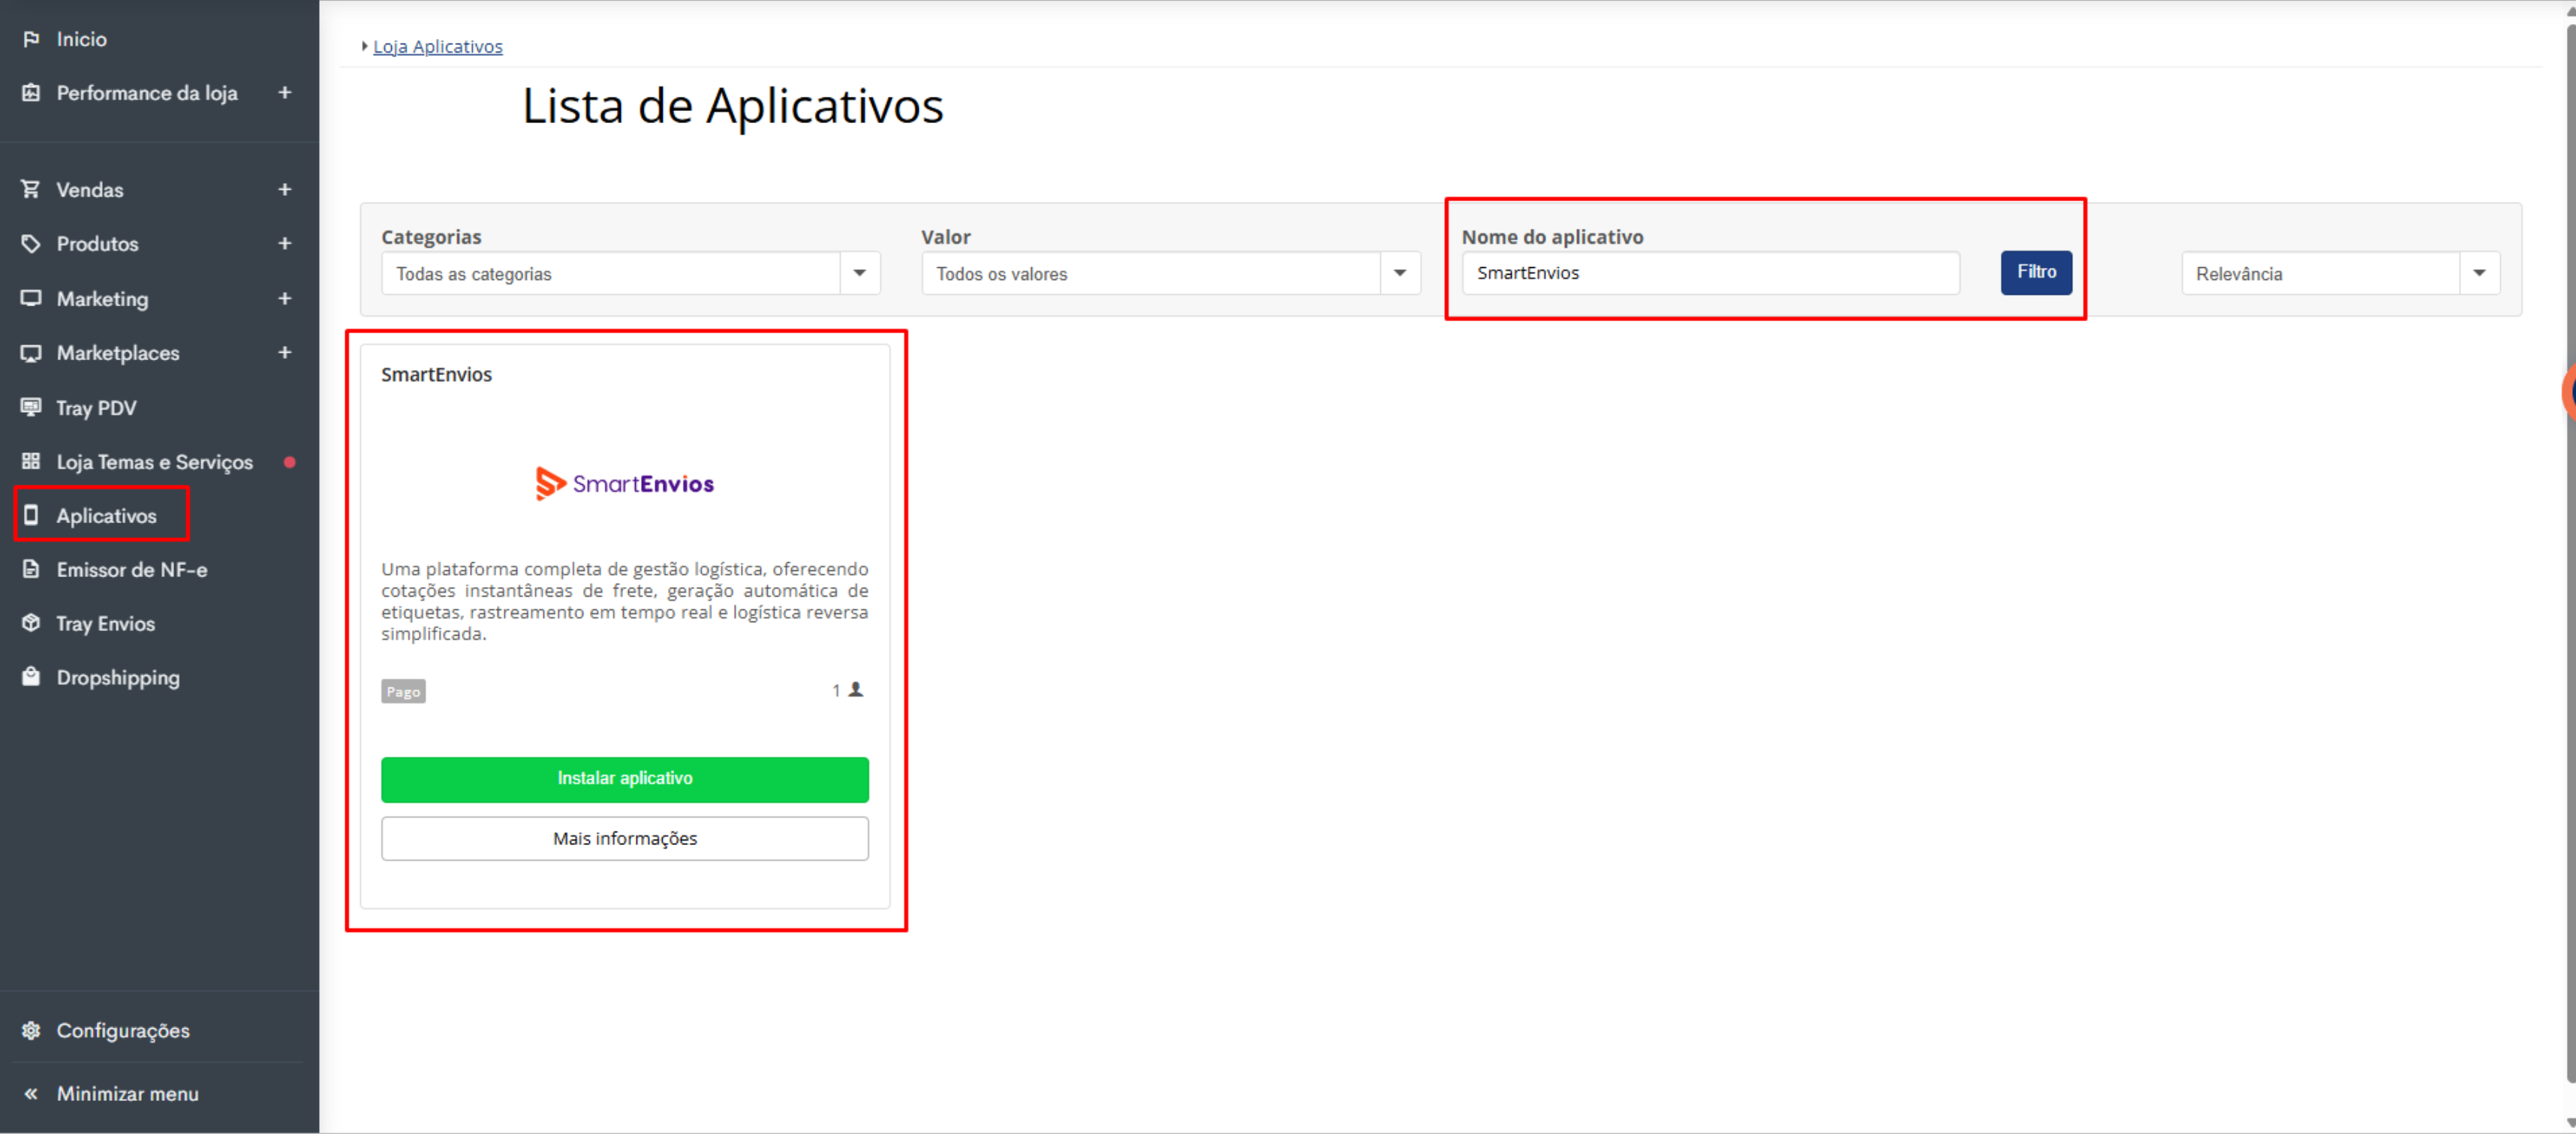Click the SmartEnvios logo in app card
Screen dimensions: 2576x1134
pos(624,484)
